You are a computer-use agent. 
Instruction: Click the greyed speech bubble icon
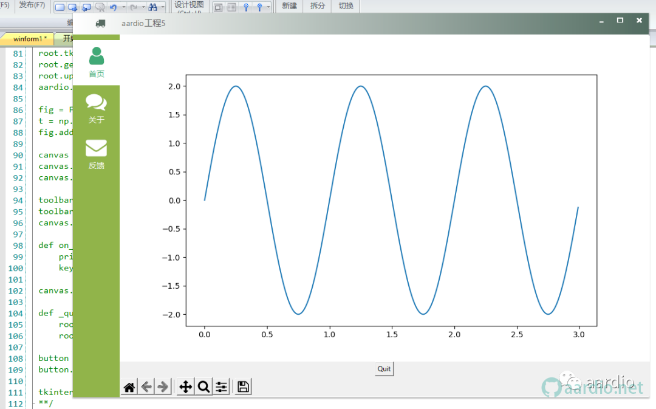click(x=100, y=7)
